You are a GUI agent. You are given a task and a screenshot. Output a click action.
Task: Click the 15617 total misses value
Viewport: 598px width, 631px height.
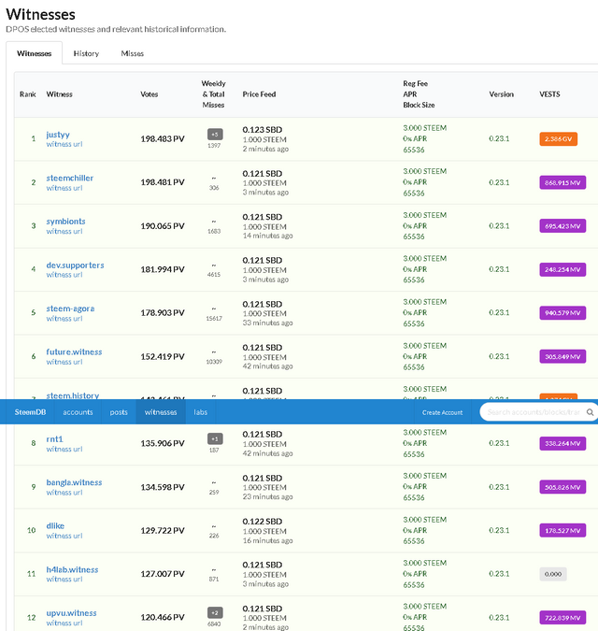pyautogui.click(x=214, y=319)
